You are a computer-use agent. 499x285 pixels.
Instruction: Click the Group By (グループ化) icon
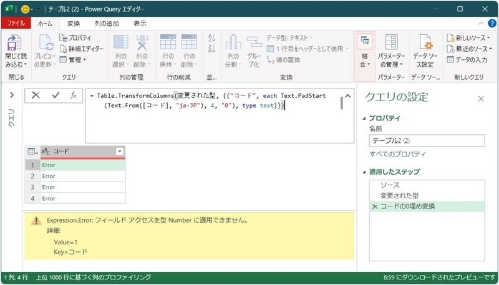point(254,42)
